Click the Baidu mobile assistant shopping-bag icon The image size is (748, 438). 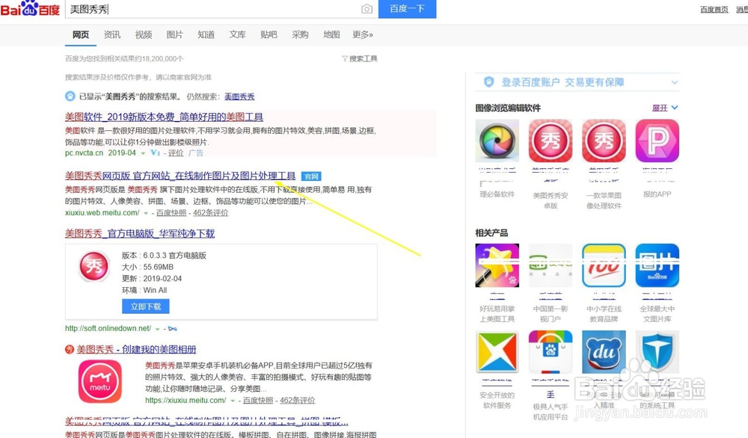tap(550, 351)
